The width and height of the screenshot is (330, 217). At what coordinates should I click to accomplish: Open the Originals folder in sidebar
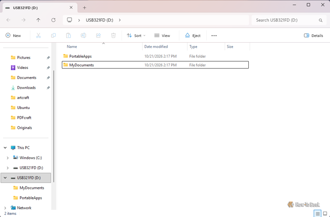coord(24,128)
